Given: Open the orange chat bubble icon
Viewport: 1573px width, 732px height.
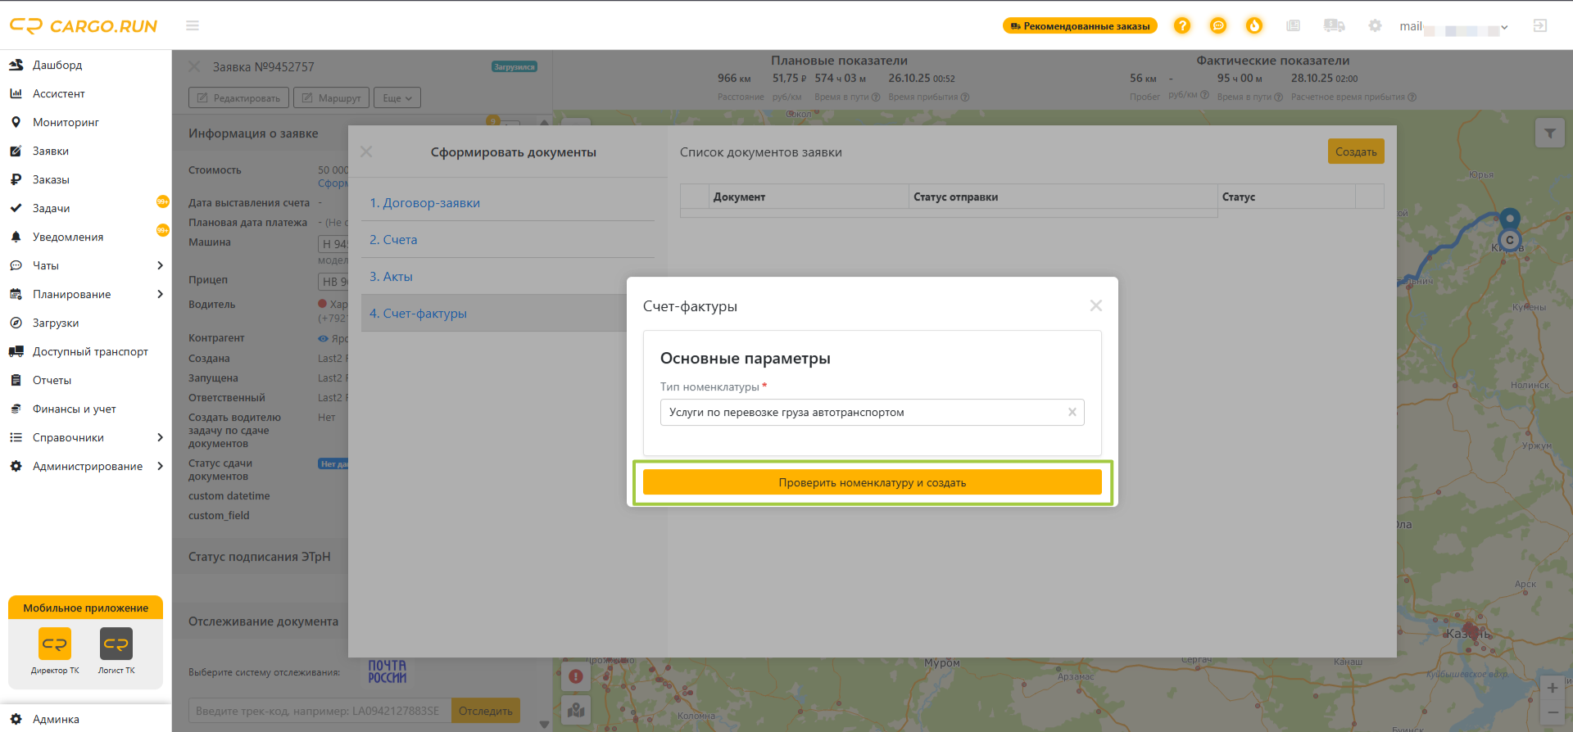Looking at the screenshot, I should coord(1218,25).
